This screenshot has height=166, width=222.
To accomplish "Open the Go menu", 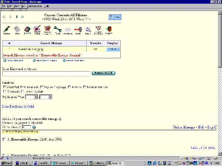I will click(23, 6).
